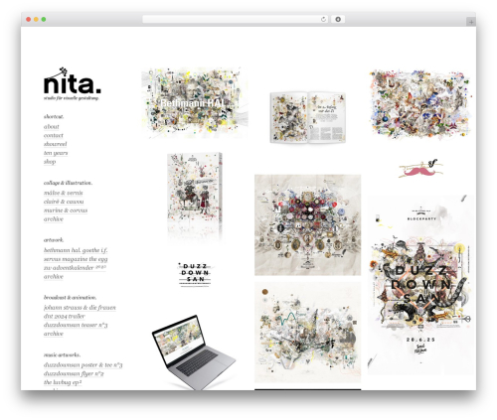Open archive under the artwork heading
Screen dimensions: 497x420
click(x=54, y=276)
